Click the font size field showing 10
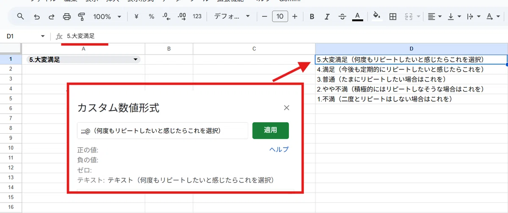The image size is (508, 213). (280, 17)
